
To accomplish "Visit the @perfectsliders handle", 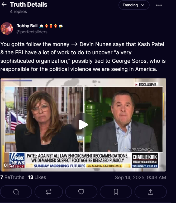I will click(x=32, y=32).
